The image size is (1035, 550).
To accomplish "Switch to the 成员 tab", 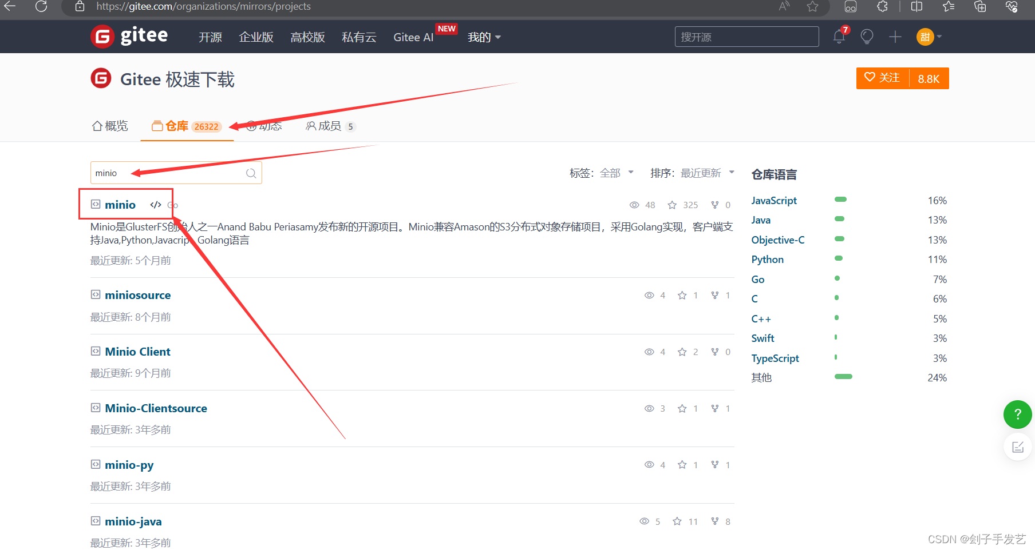I will coord(331,126).
